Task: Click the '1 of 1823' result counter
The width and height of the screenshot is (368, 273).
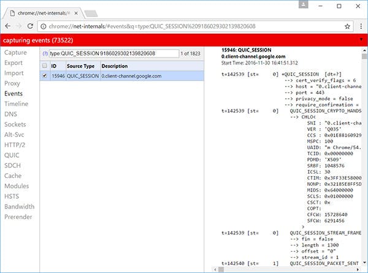Action: click(x=190, y=53)
